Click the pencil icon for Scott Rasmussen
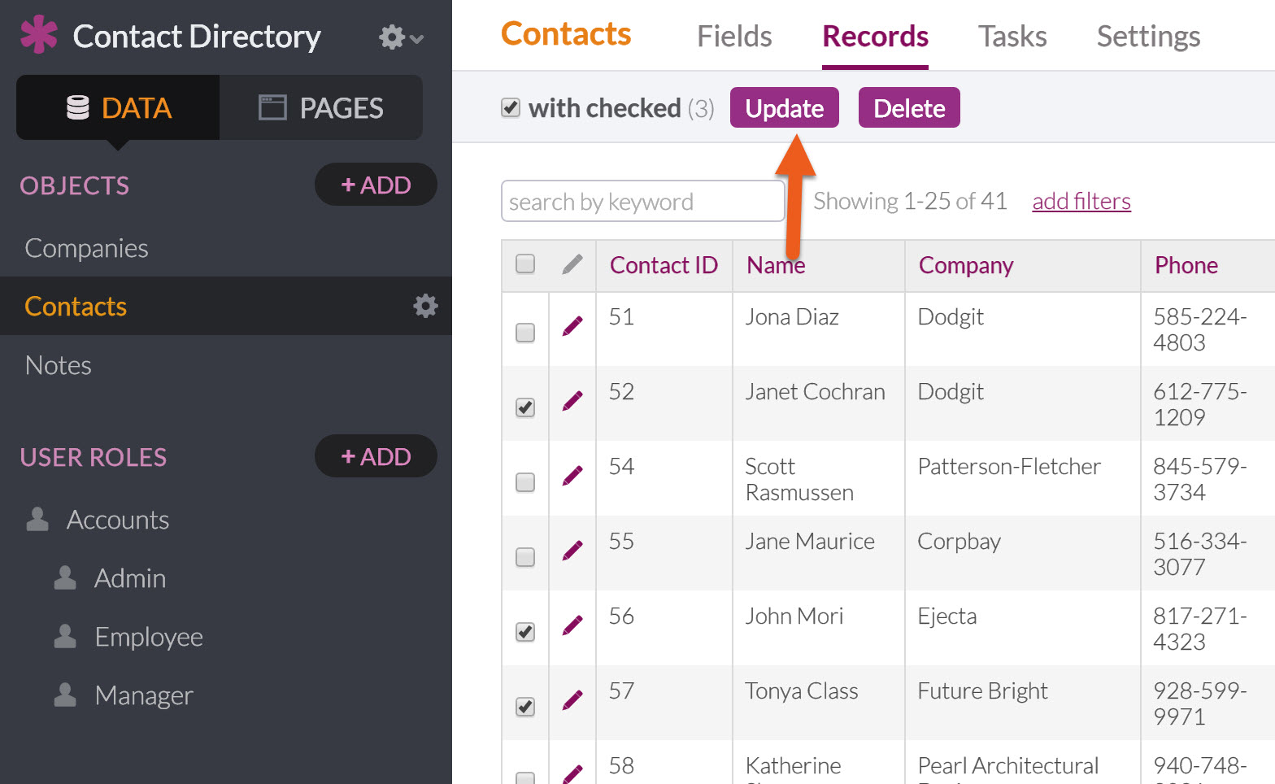This screenshot has height=784, width=1275. 572,476
